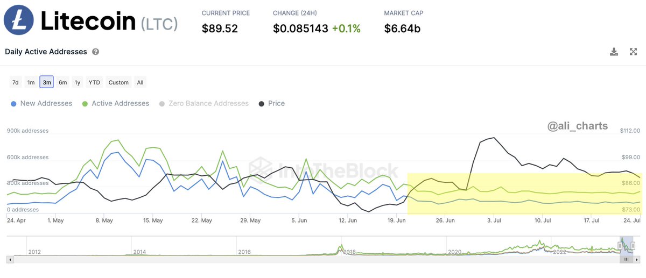
Task: Toggle the Price series in legend
Action: coord(272,103)
